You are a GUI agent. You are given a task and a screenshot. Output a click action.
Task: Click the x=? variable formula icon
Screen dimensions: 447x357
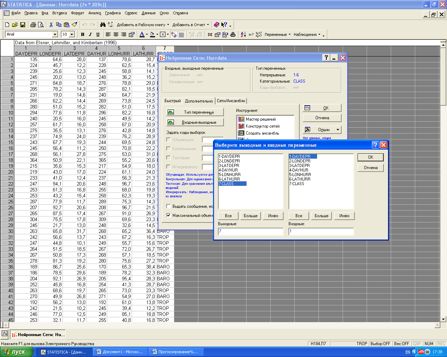click(251, 35)
